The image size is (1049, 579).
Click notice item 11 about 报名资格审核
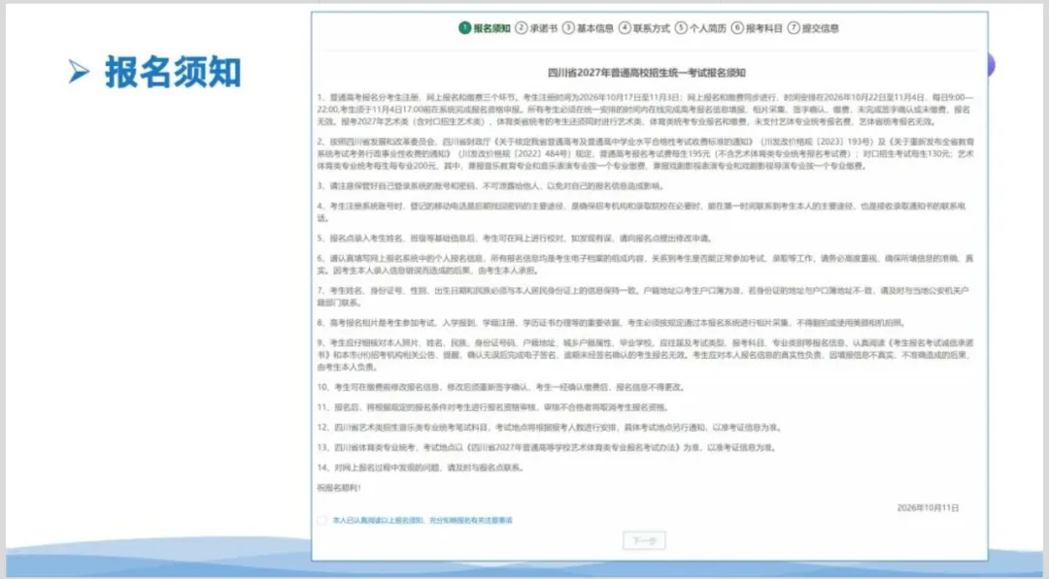pyautogui.click(x=493, y=407)
